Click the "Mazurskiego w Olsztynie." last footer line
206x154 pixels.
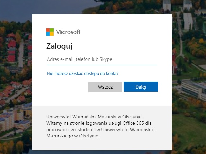[x=73, y=136]
